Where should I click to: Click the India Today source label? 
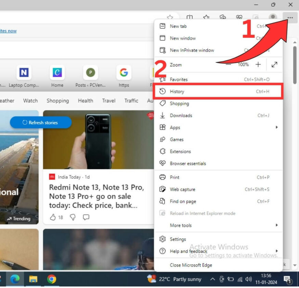[69, 177]
